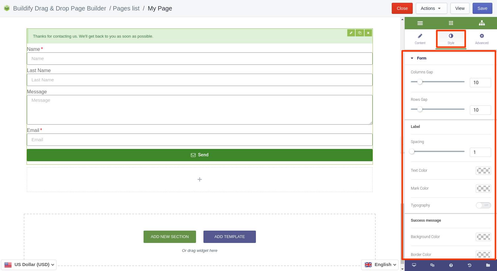Click the plus icon to add a widget
497x271 pixels.
[200, 179]
